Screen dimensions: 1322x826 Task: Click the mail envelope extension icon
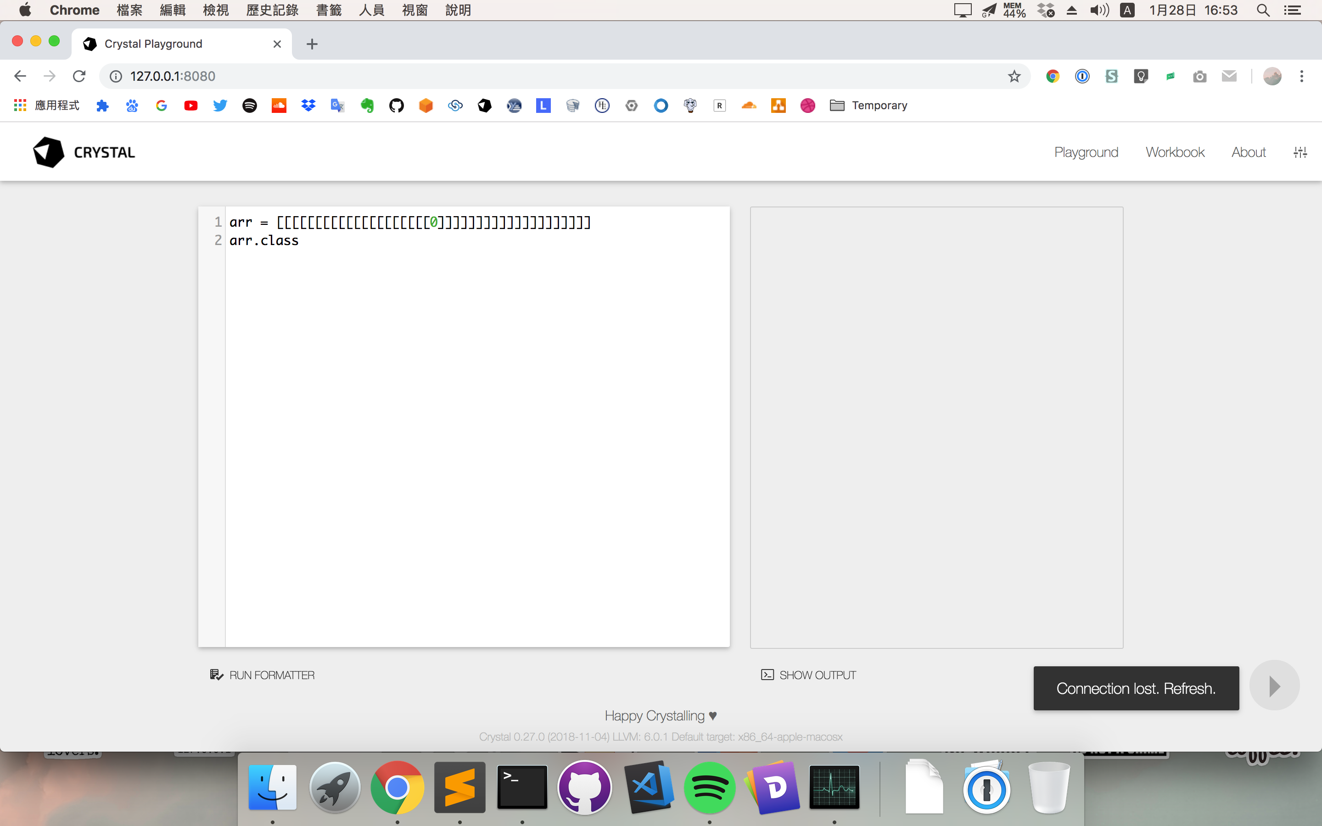[1229, 76]
